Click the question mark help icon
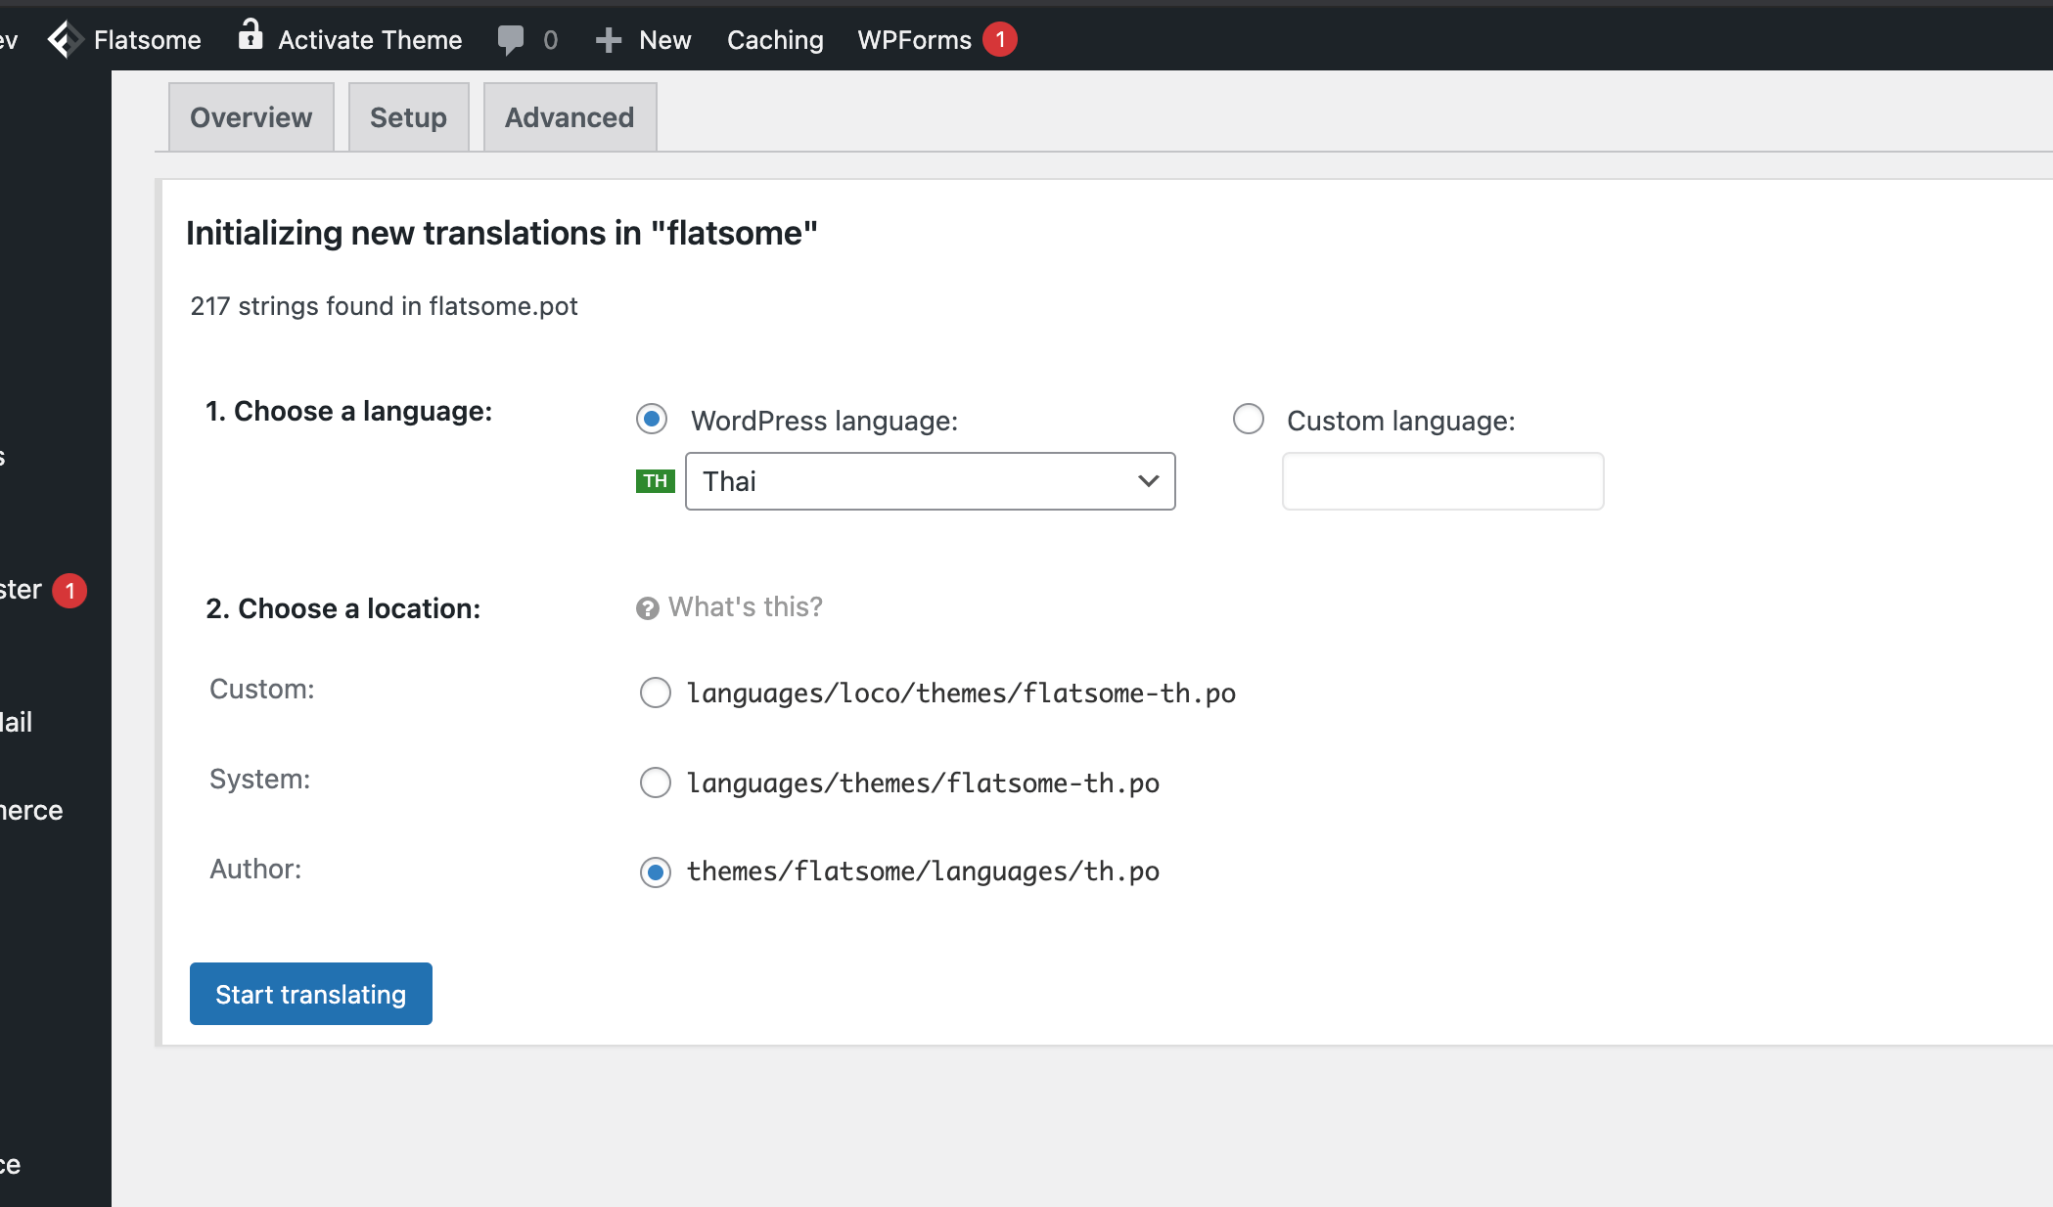2053x1207 pixels. click(647, 608)
